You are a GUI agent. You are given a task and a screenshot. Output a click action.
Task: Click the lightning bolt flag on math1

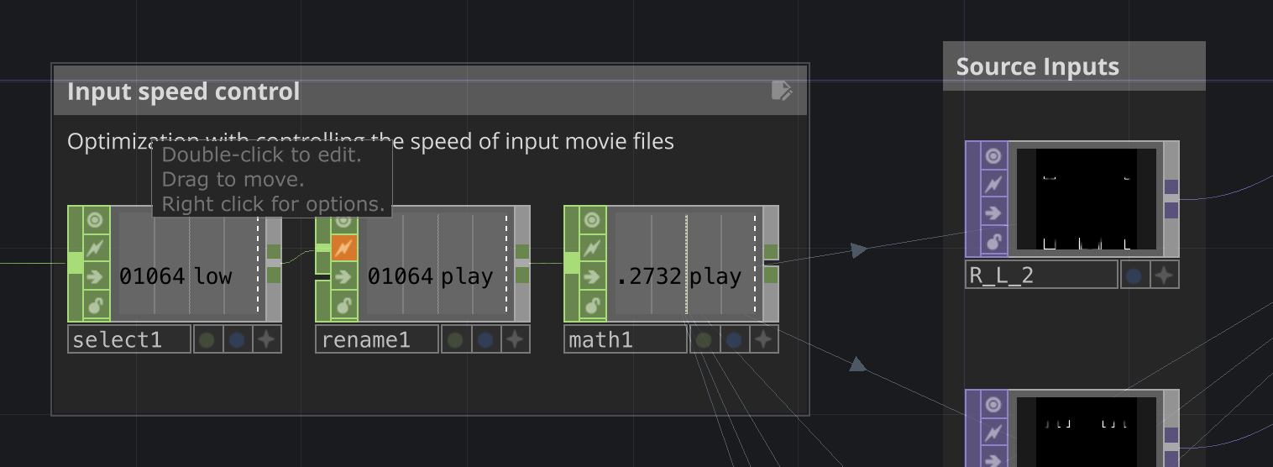(593, 249)
